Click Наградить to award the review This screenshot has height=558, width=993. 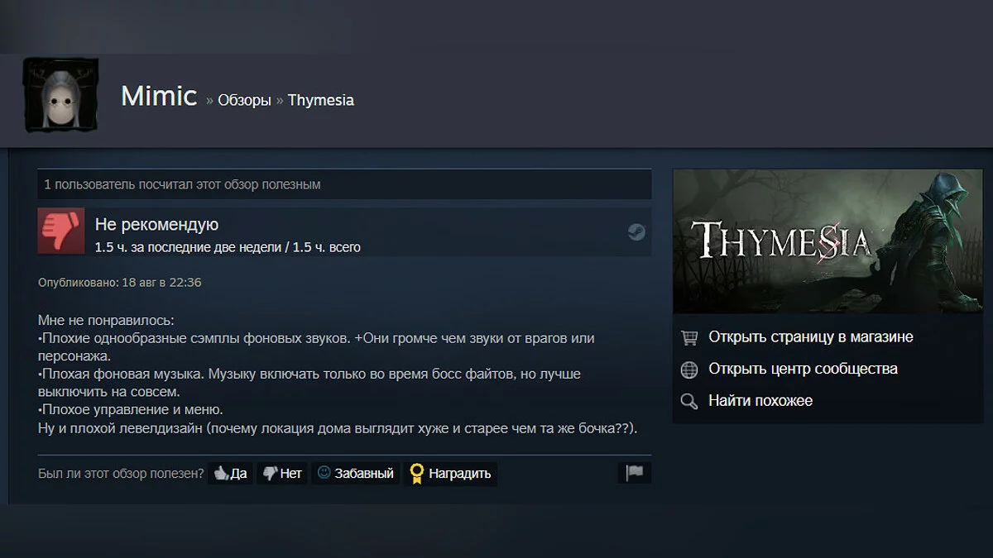(x=450, y=474)
